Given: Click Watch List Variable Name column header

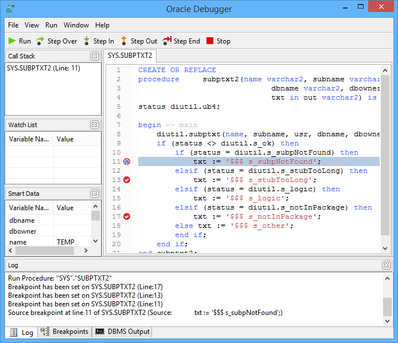Looking at the screenshot, I should [x=29, y=139].
